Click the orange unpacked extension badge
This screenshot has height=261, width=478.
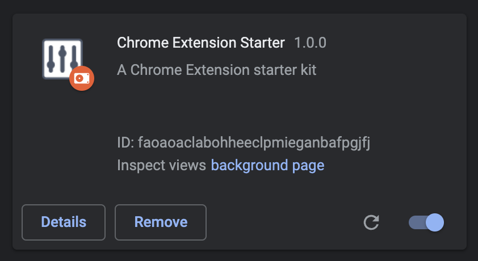82,78
